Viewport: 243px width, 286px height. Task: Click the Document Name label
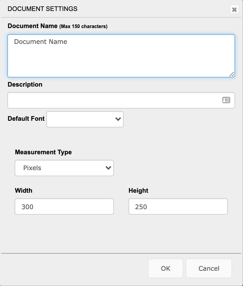coord(33,26)
